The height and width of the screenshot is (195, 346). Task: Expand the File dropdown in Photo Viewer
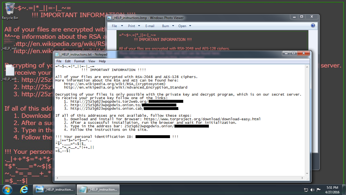pyautogui.click(x=116, y=26)
